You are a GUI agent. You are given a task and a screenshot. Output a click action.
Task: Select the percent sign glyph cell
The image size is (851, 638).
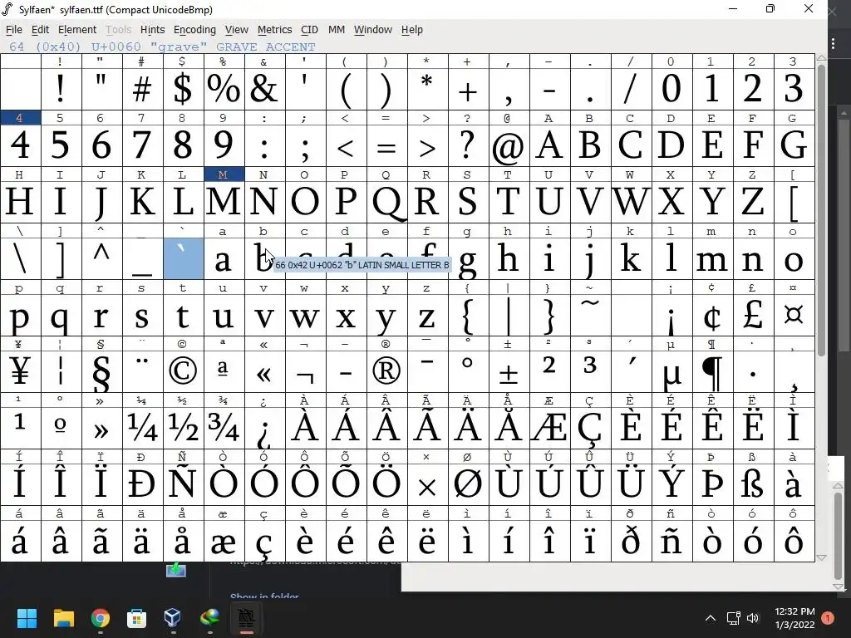coord(224,89)
